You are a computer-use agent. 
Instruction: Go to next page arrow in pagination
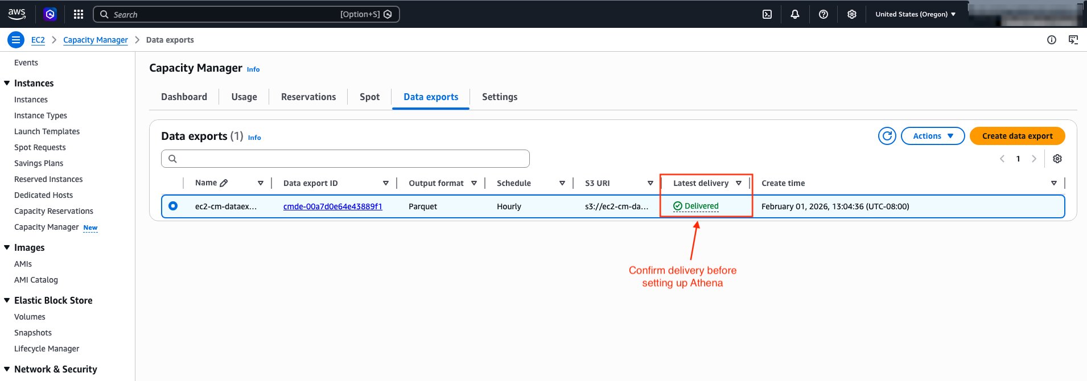click(x=1034, y=159)
